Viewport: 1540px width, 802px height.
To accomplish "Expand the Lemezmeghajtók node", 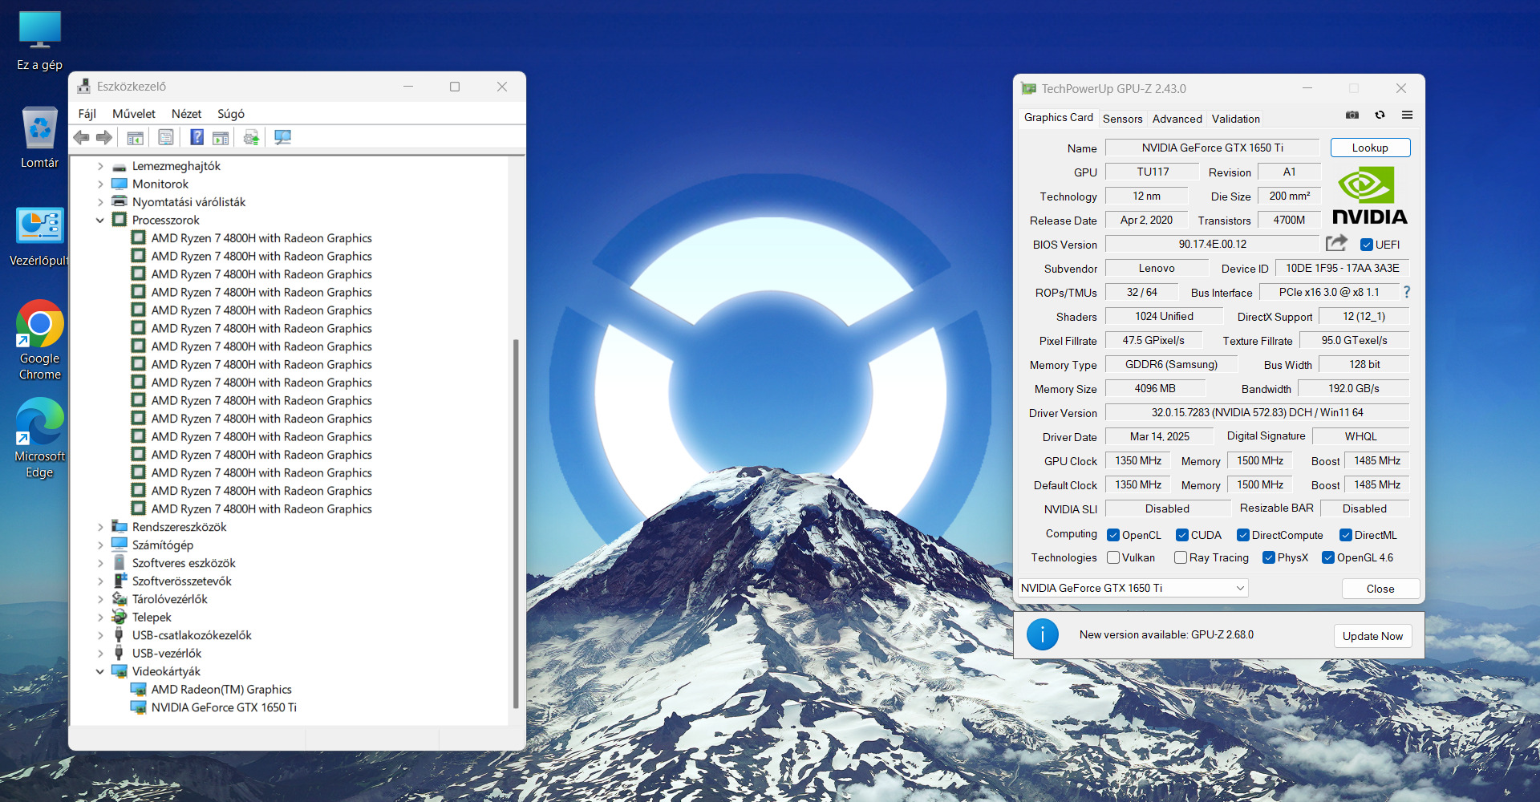I will point(100,166).
